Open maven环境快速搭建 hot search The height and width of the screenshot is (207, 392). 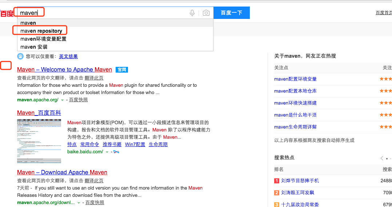[295, 103]
